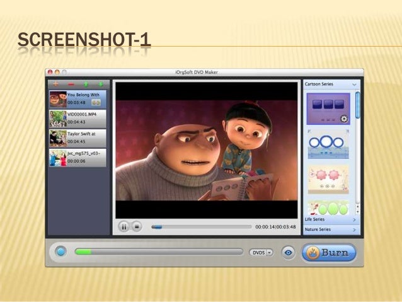Click the round blue button at bottom left

tap(60, 251)
